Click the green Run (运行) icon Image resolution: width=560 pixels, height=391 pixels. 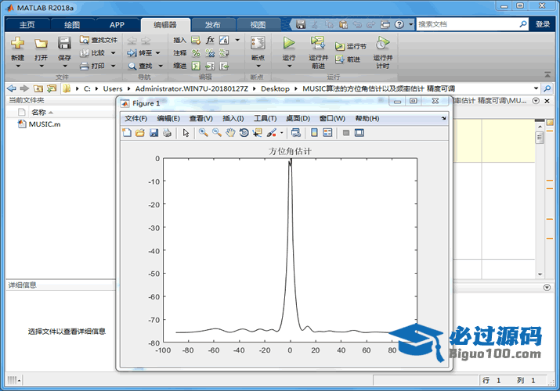(288, 43)
